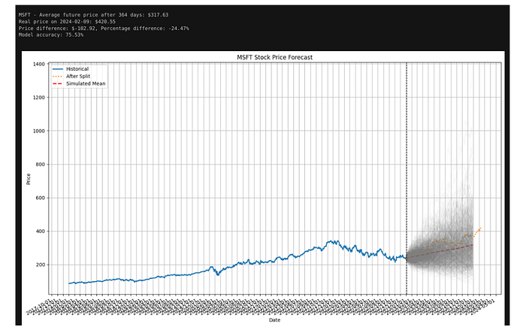Click the black dashed vertical split line
The height and width of the screenshot is (330, 526).
(407, 150)
